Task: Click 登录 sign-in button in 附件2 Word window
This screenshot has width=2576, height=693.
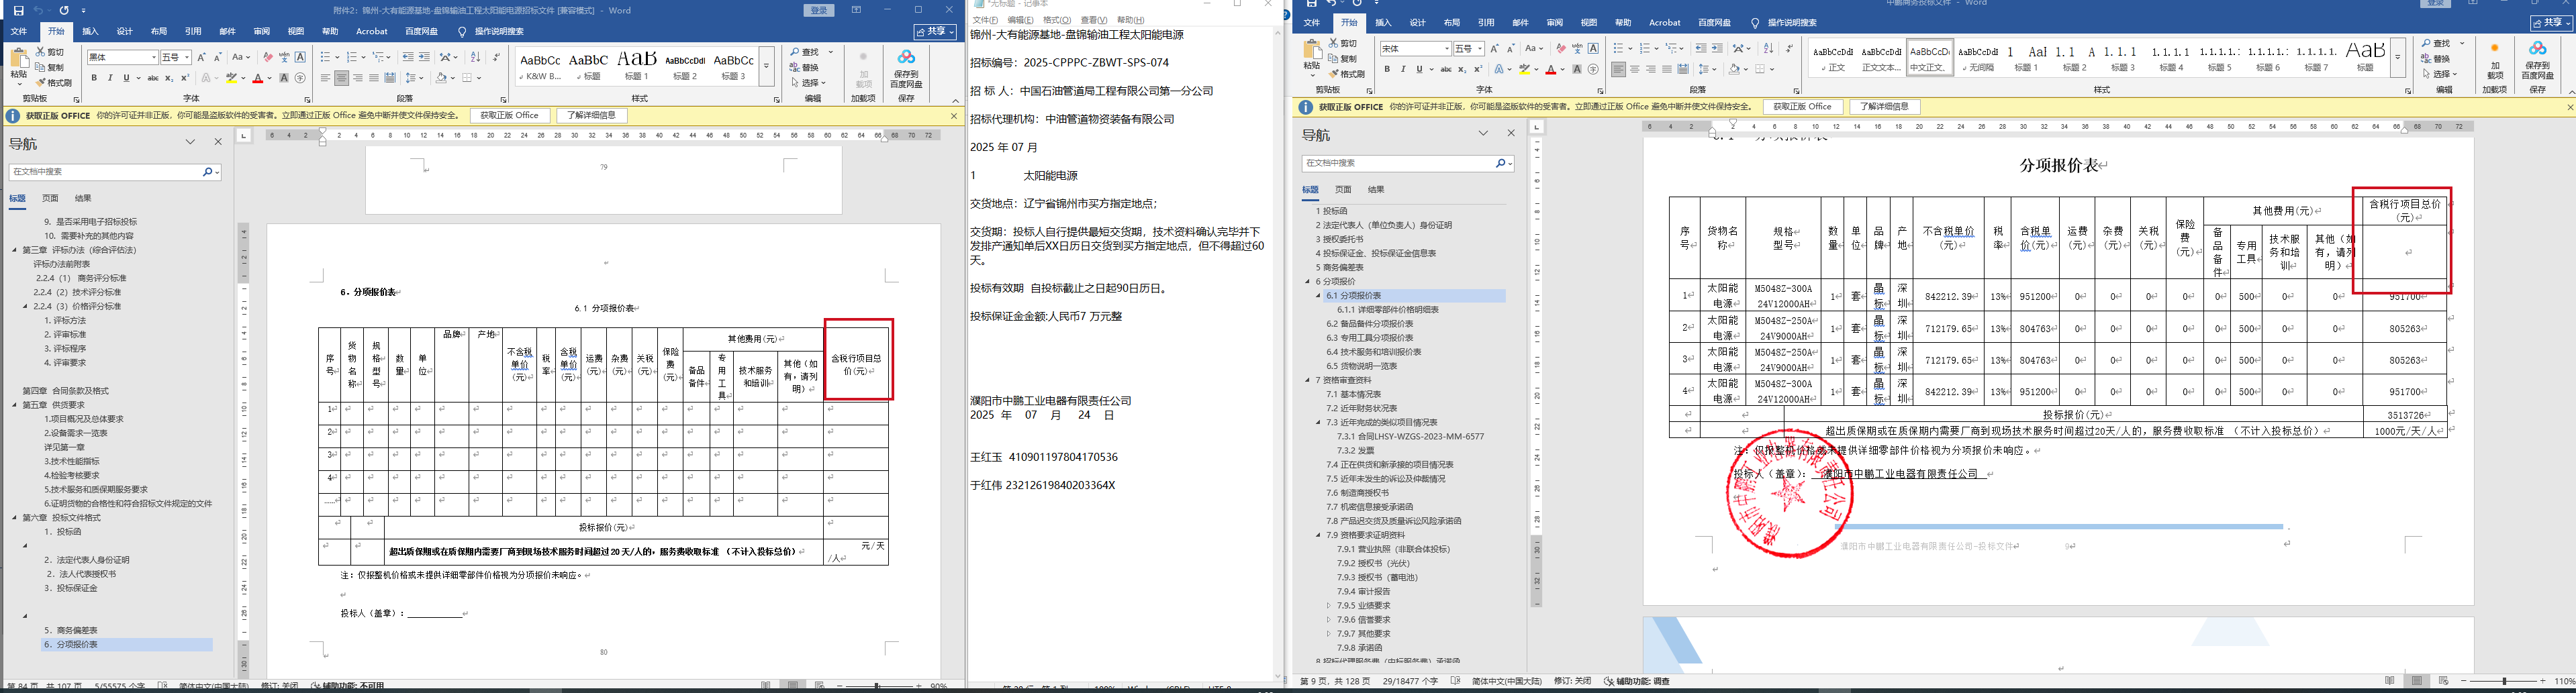Action: [x=819, y=10]
